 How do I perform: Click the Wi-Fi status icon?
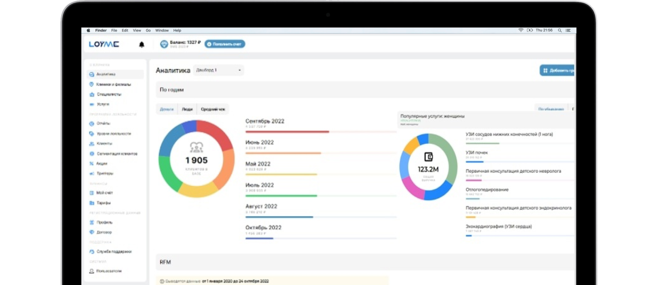click(x=521, y=30)
